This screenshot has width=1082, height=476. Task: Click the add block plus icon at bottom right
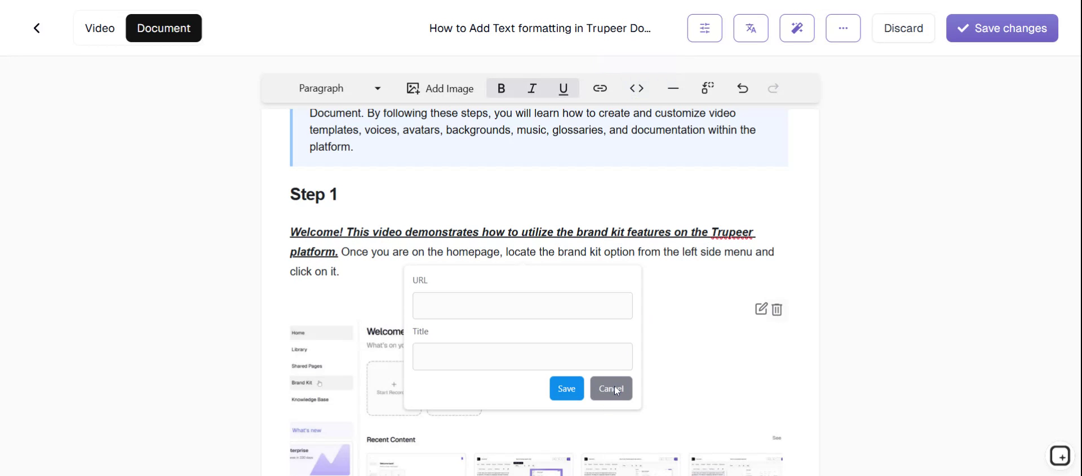pos(1060,456)
